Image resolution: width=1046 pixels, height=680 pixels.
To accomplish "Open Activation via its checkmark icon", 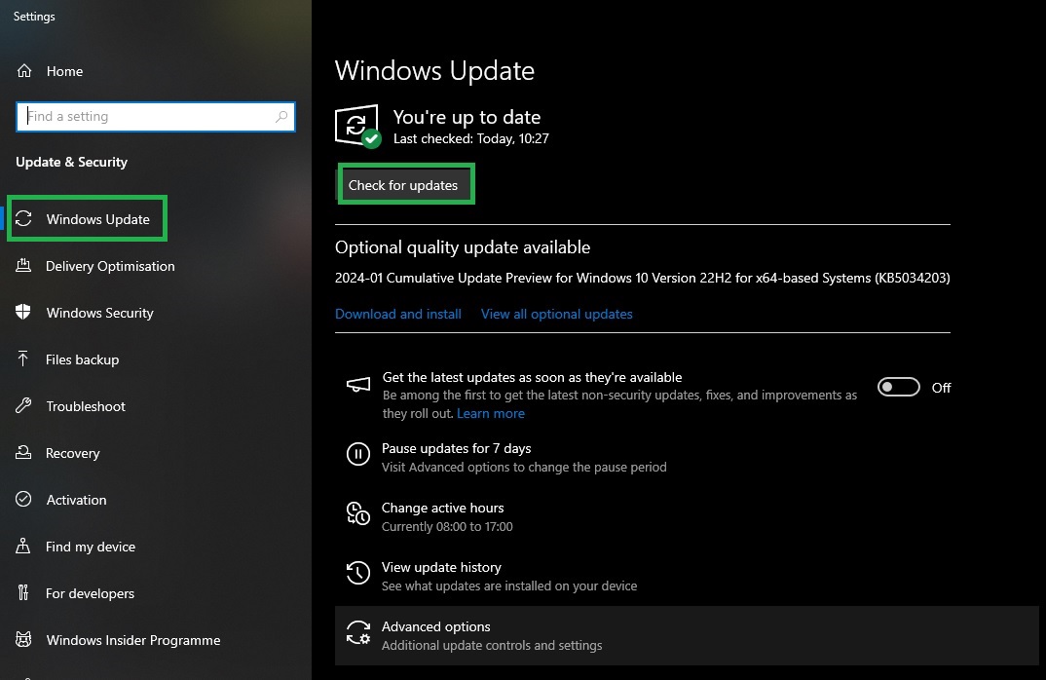I will pos(23,499).
